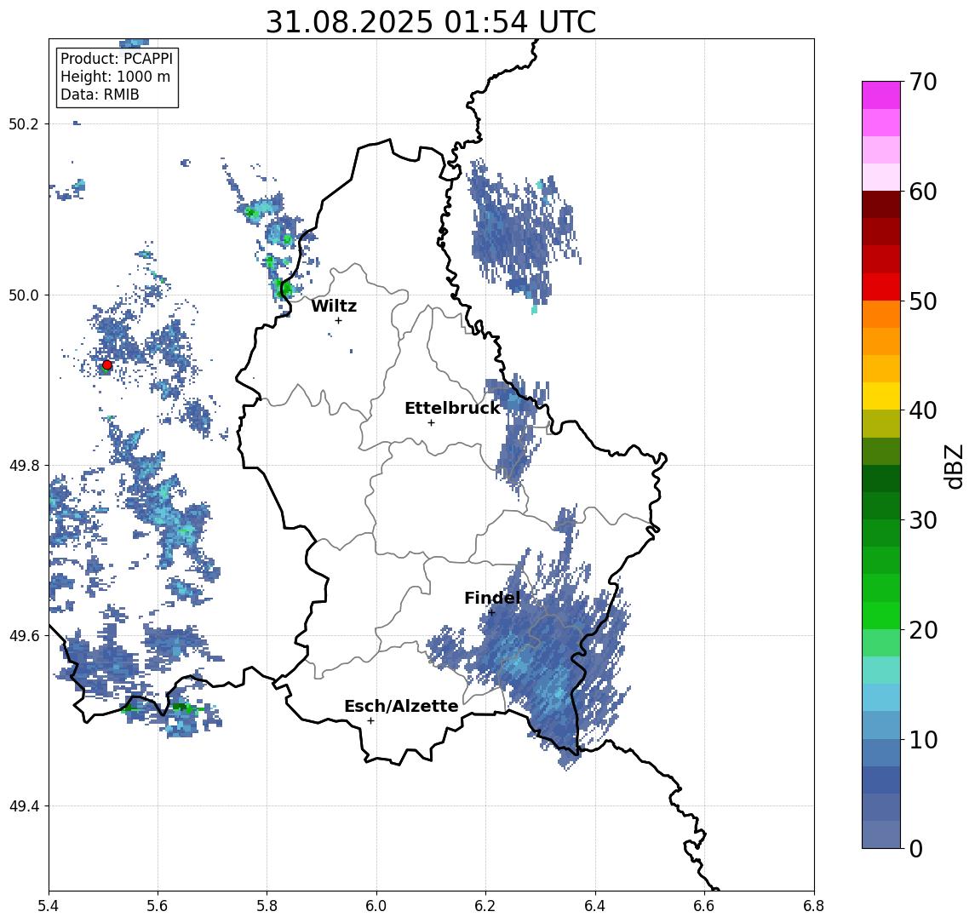Click the latitude tick label 49.4
Image resolution: width=975 pixels, height=923 pixels.
tap(23, 806)
